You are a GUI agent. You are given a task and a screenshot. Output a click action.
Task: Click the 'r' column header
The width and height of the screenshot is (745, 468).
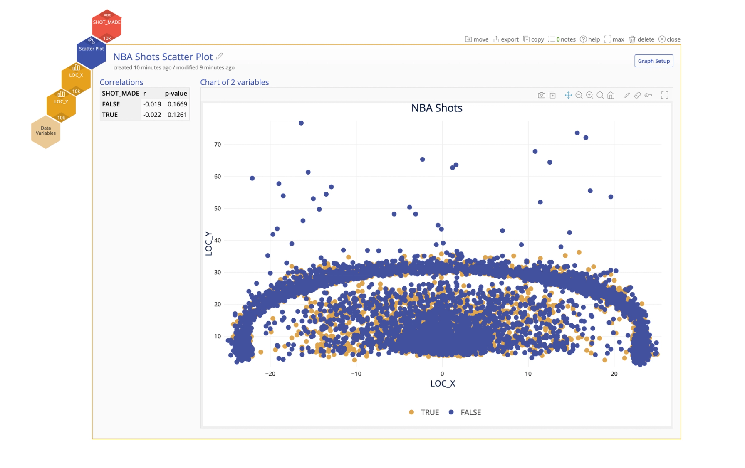tap(145, 93)
